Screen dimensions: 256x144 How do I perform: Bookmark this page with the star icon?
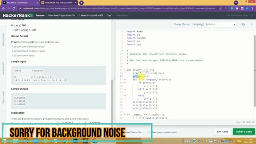[226, 8]
